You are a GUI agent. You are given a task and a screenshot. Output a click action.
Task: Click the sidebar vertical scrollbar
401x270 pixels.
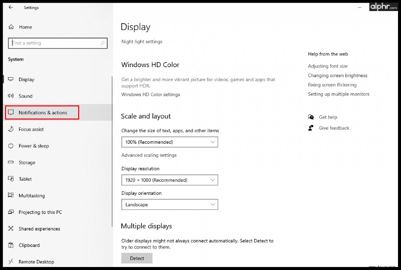coord(112,151)
